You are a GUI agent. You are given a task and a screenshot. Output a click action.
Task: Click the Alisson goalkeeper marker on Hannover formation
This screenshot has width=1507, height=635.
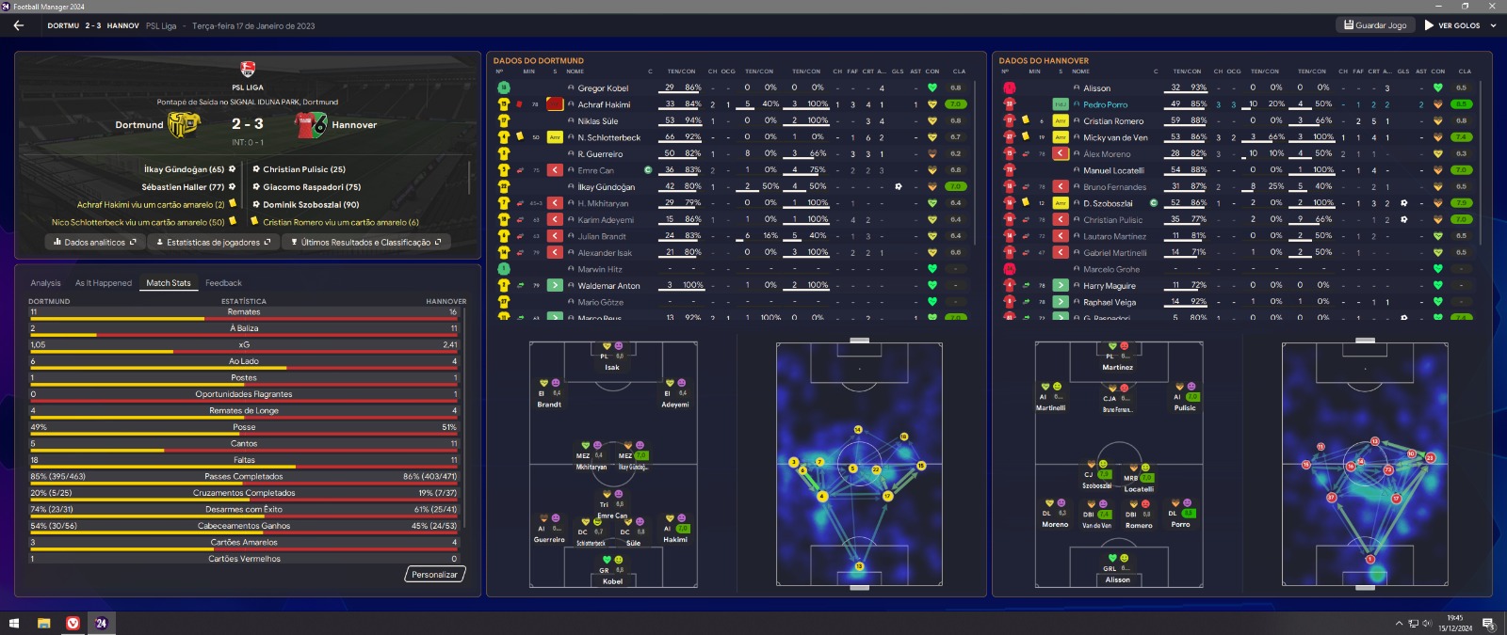tap(1117, 568)
